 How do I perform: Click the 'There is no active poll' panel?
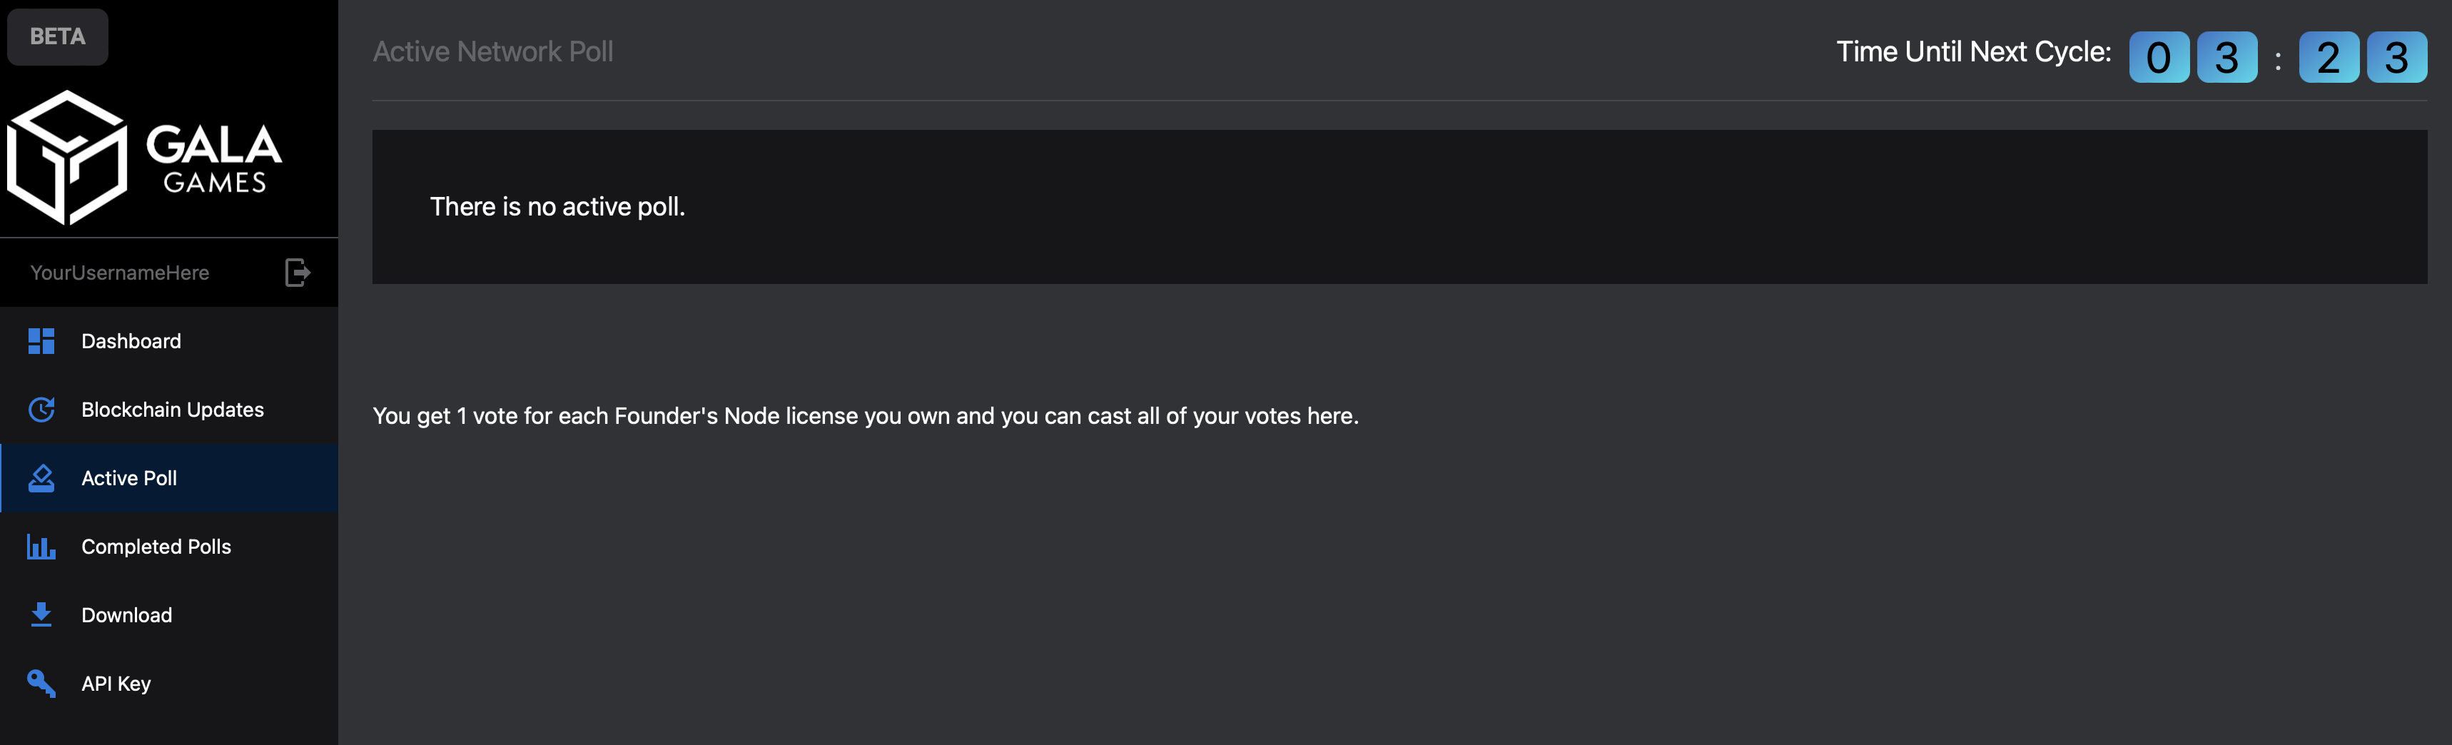click(1399, 206)
